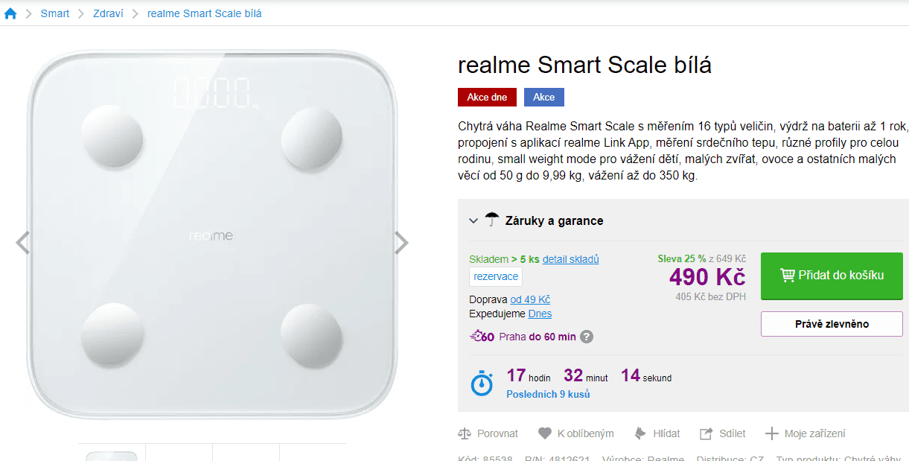The image size is (909, 461).
Task: Open shipping details via od 49 Kč link
Action: click(529, 299)
